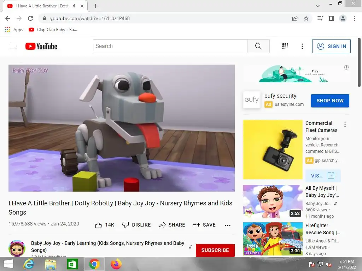Click the us.eufylife.com ad link
This screenshot has width=362, height=271.
(289, 104)
